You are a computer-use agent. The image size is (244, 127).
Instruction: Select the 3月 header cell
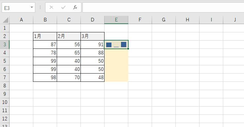click(x=92, y=36)
